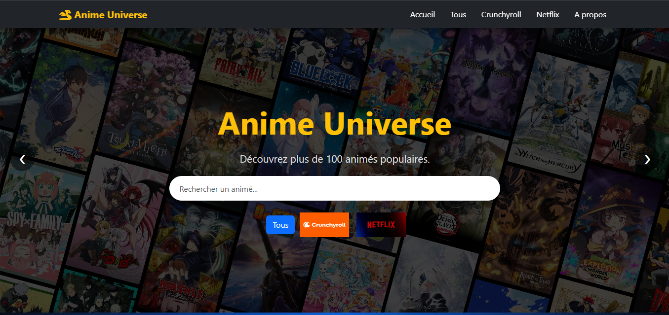The height and width of the screenshot is (315, 669).
Task: Focus the Rechercher un animé search field
Action: coord(335,188)
